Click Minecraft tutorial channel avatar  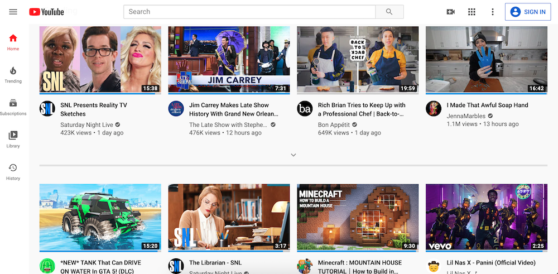pyautogui.click(x=305, y=266)
